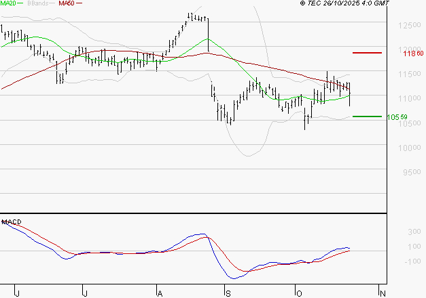This screenshot has width=426, height=298.
Task: Click the S month axis label
Action: coord(228,294)
